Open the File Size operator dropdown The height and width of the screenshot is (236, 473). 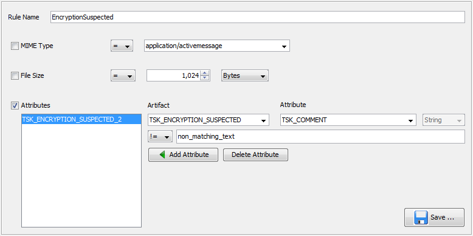pyautogui.click(x=123, y=76)
